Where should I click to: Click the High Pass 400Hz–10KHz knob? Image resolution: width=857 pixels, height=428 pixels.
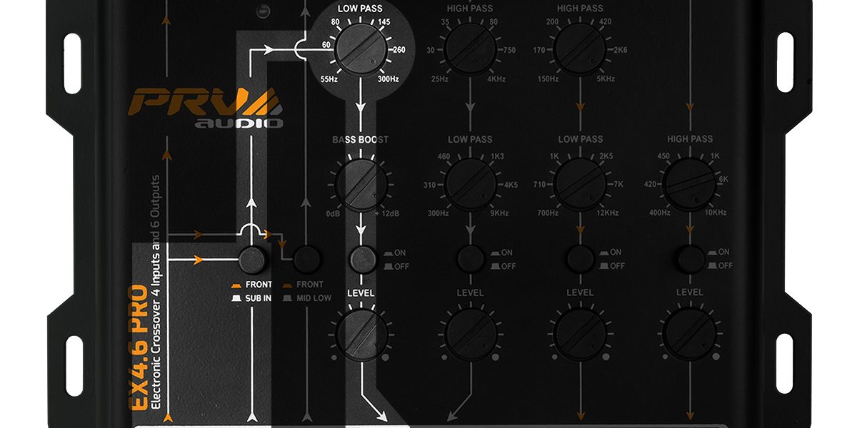pyautogui.click(x=690, y=184)
